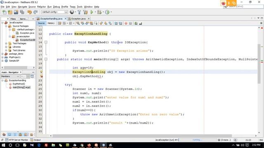This screenshot has height=148, width=264.
Task: Open the Refactor menu
Action: [x=41, y=7]
